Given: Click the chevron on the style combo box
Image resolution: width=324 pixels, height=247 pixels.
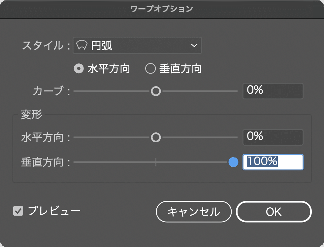Looking at the screenshot, I should tap(194, 45).
